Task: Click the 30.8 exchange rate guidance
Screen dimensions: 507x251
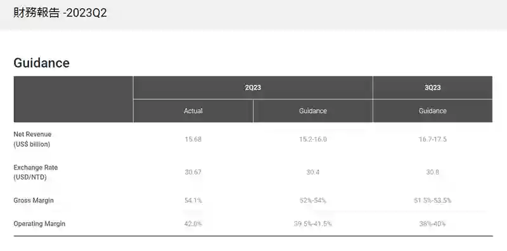Action: pyautogui.click(x=433, y=172)
